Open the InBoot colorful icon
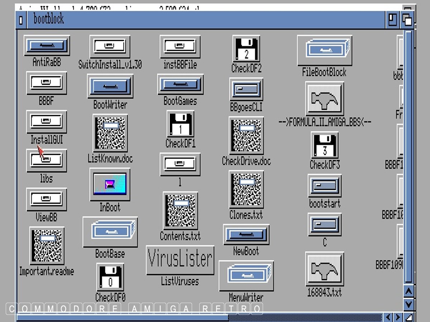 click(110, 184)
